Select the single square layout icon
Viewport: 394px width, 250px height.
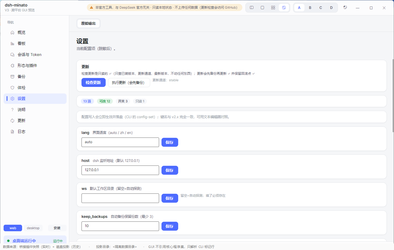(x=262, y=8)
